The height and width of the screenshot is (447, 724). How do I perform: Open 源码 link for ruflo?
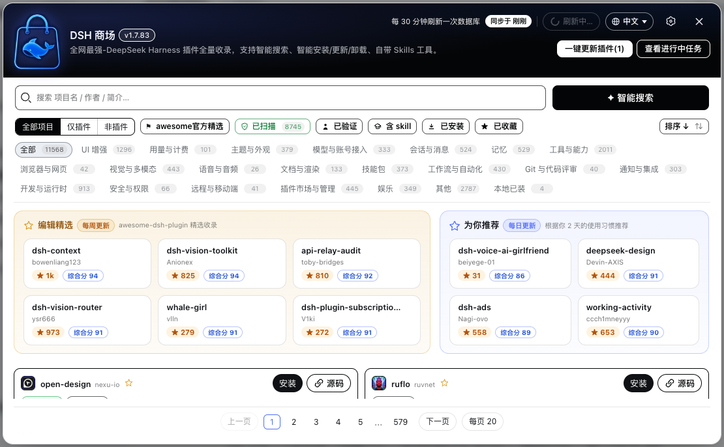[x=680, y=383]
